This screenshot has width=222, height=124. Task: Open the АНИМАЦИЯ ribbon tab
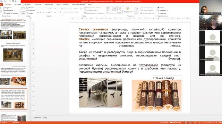pos(49,4)
